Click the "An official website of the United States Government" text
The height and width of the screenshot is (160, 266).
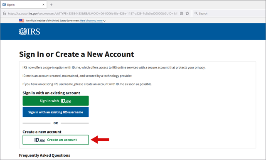[53, 21]
